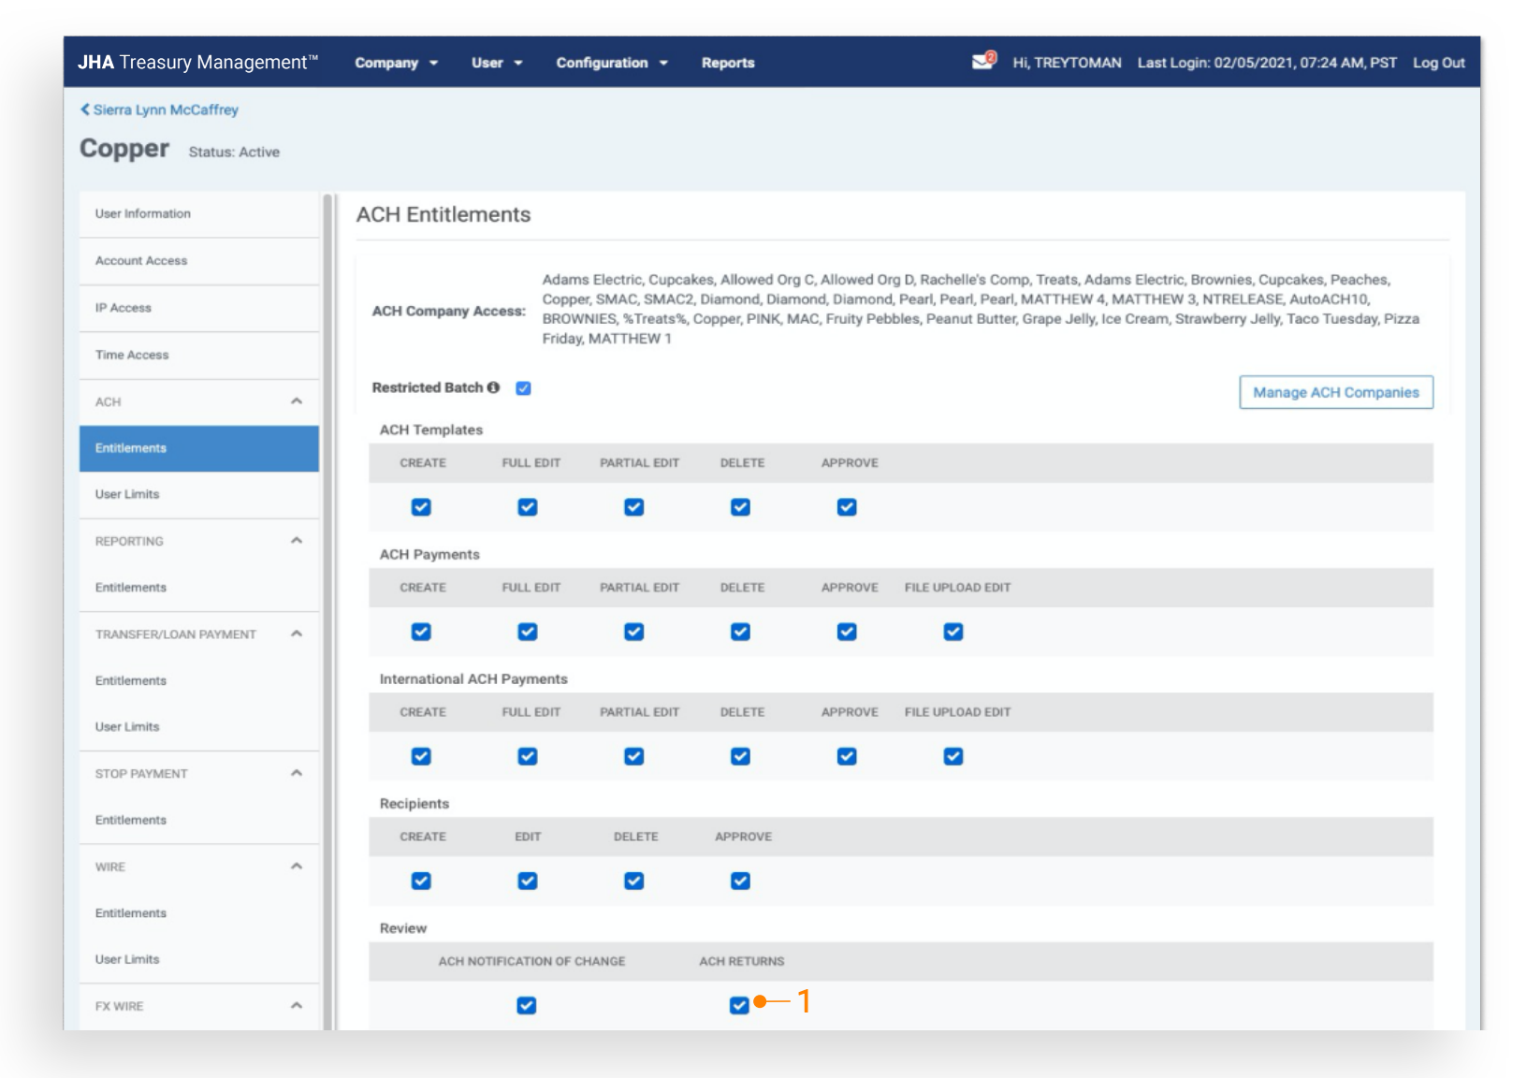Open the messages envelope icon with badge
This screenshot has width=1527, height=1078.
pyautogui.click(x=982, y=62)
